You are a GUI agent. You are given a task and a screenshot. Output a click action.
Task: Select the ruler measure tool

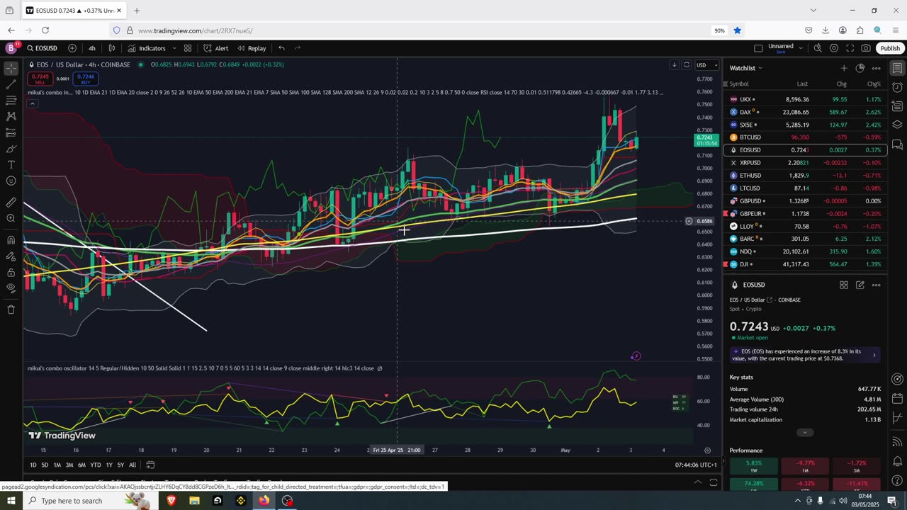pyautogui.click(x=11, y=202)
